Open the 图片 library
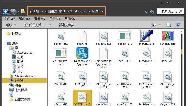This screenshot has height=106, width=188. (18, 62)
